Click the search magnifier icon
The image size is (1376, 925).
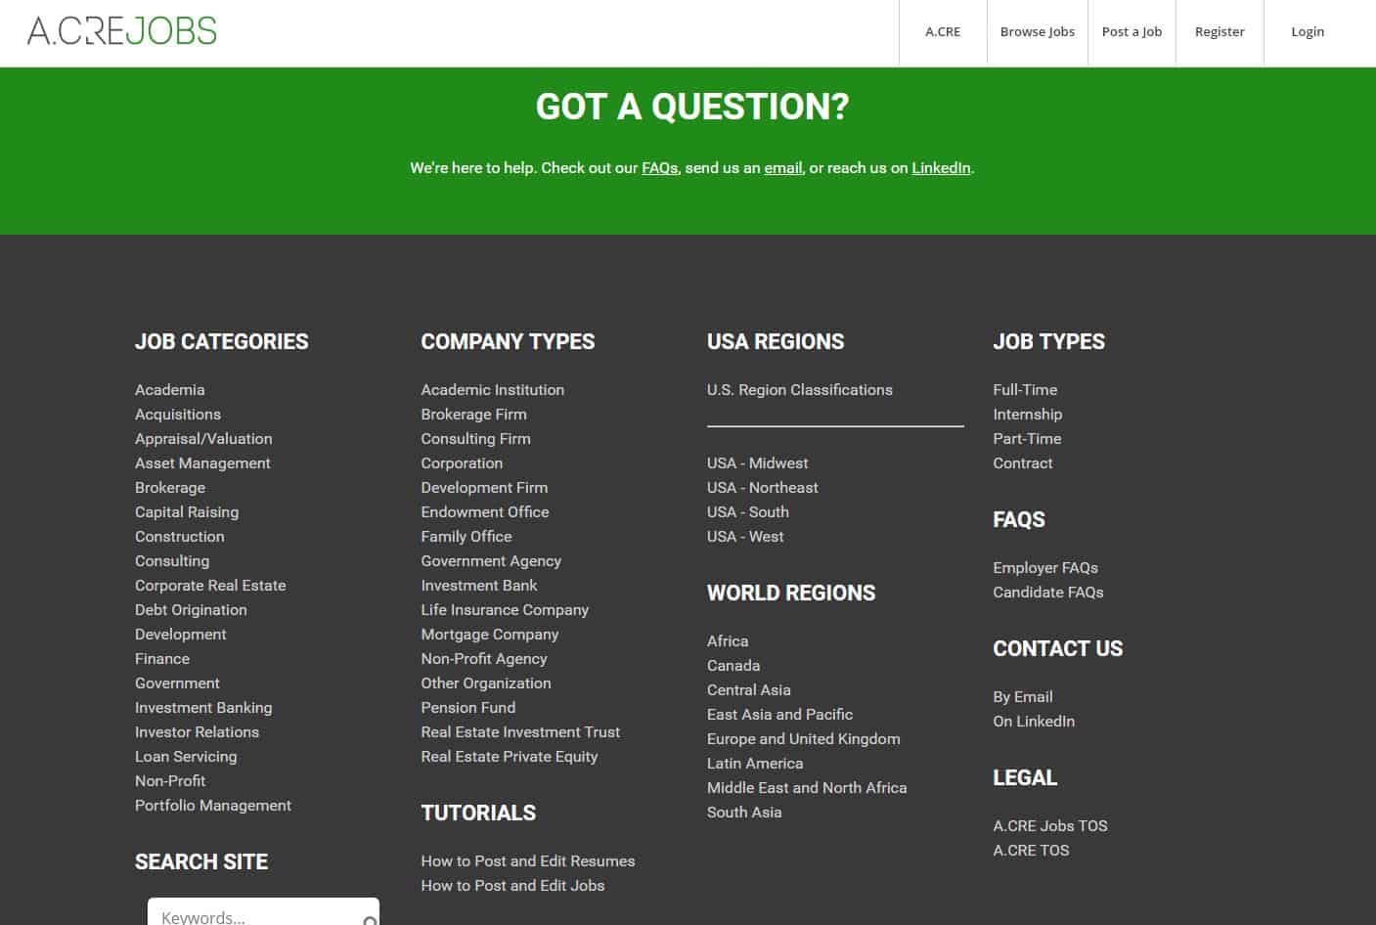click(370, 920)
